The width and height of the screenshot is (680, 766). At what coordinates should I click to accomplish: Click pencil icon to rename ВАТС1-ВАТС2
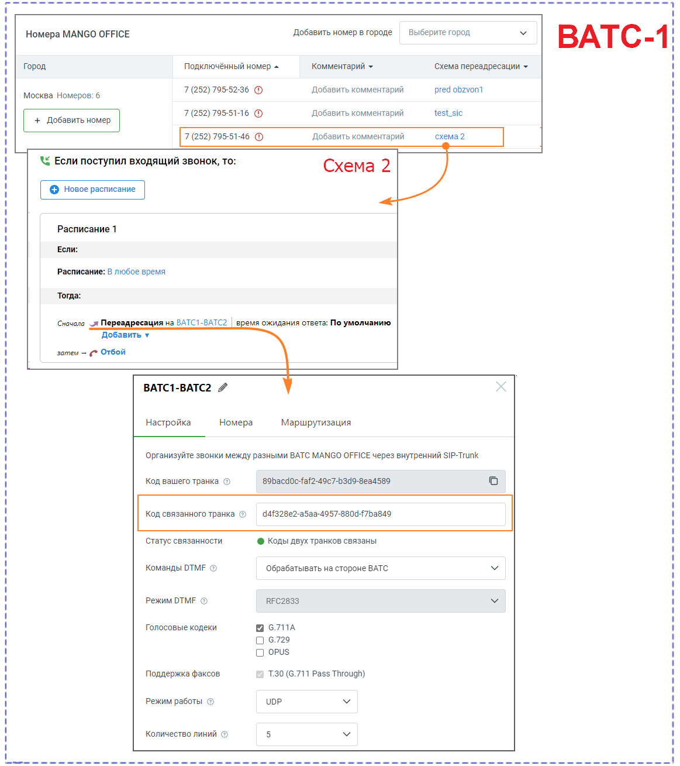pyautogui.click(x=223, y=387)
